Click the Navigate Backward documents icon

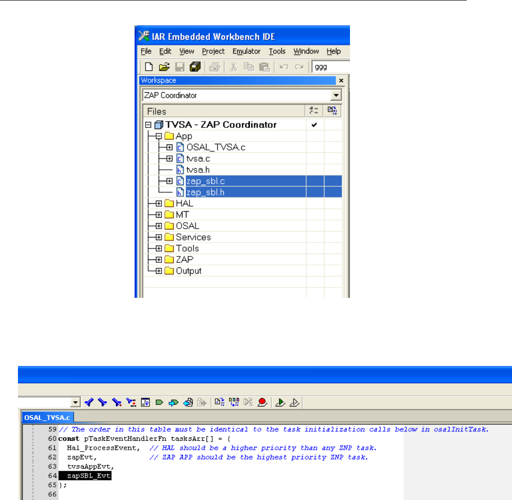click(x=188, y=402)
